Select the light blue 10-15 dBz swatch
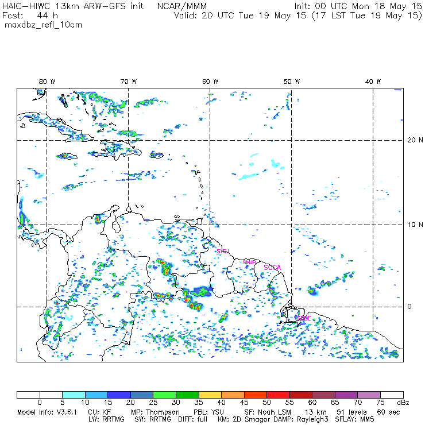Image resolution: width=425 pixels, height=425 pixels. pyautogui.click(x=96, y=395)
